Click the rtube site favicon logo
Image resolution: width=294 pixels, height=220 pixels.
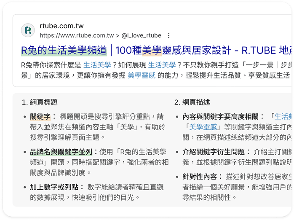[28, 30]
